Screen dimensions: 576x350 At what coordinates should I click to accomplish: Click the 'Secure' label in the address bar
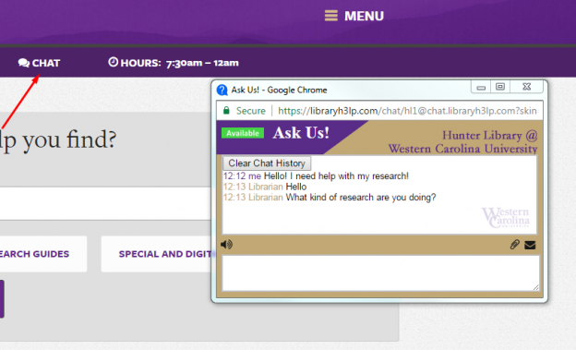pyautogui.click(x=250, y=111)
